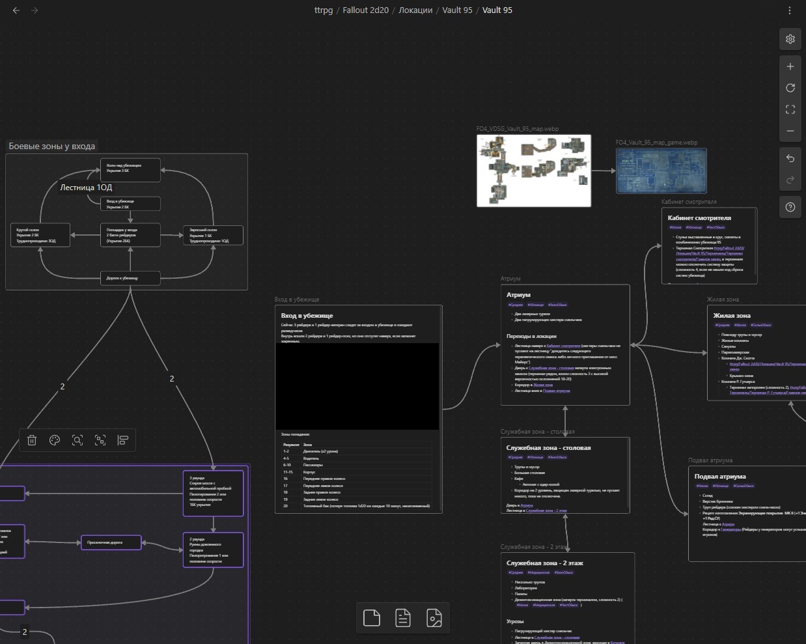The image size is (806, 644).
Task: Delete selection with trash icon
Action: (32, 440)
